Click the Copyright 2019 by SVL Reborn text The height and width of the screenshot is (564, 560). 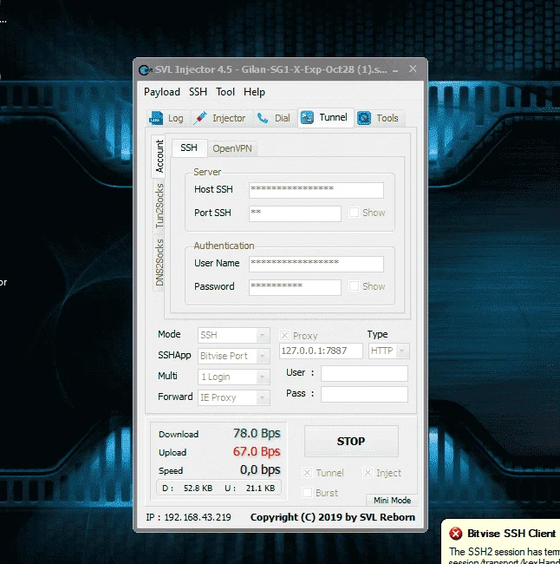tap(333, 517)
